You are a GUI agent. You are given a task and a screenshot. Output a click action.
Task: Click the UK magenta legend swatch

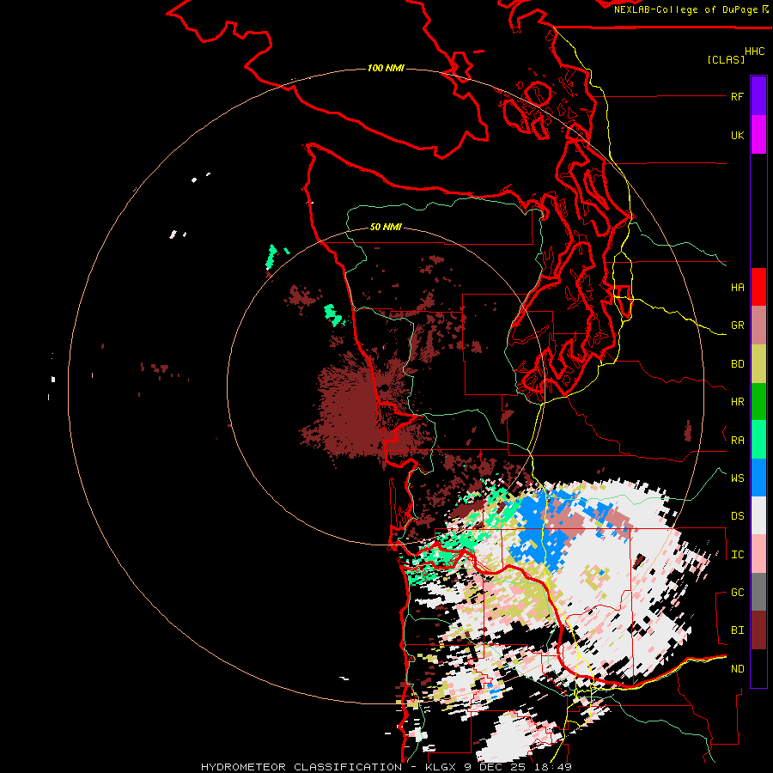click(758, 135)
